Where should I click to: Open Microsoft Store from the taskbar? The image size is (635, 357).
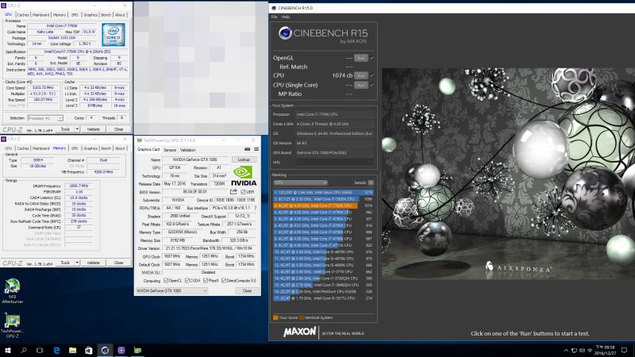[x=89, y=350]
